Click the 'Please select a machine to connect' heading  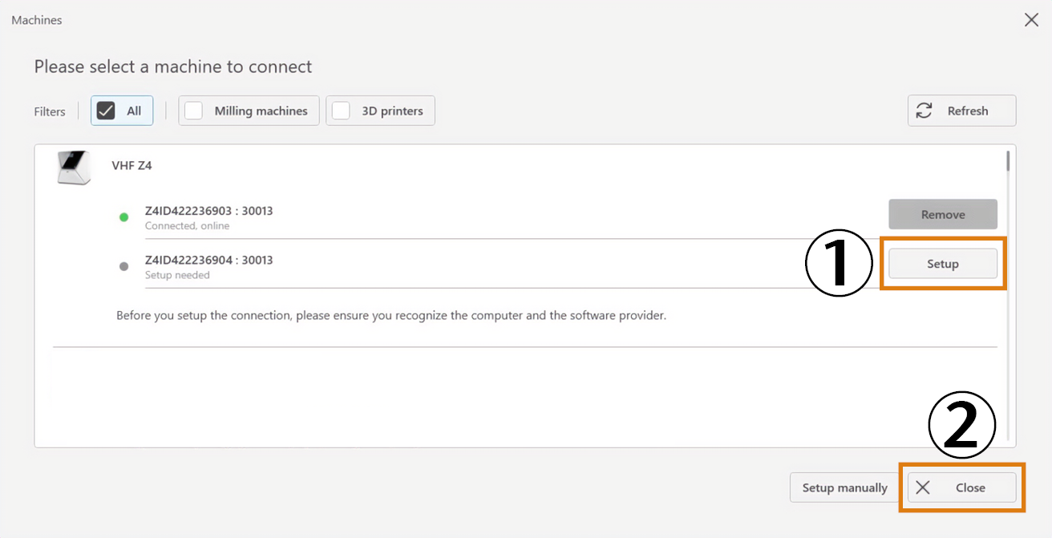pos(173,67)
